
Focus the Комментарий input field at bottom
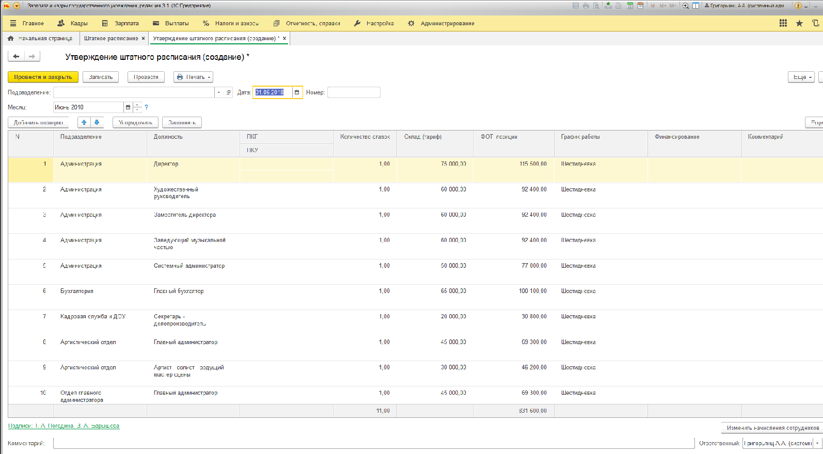[x=374, y=443]
